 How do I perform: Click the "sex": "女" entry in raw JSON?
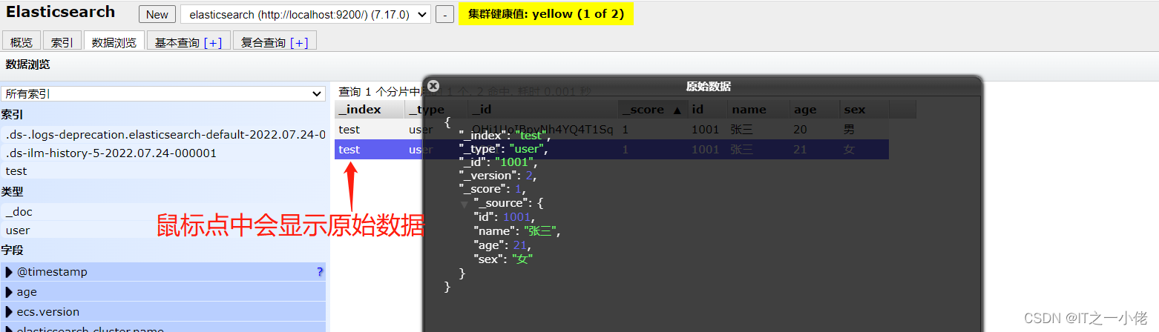(503, 258)
